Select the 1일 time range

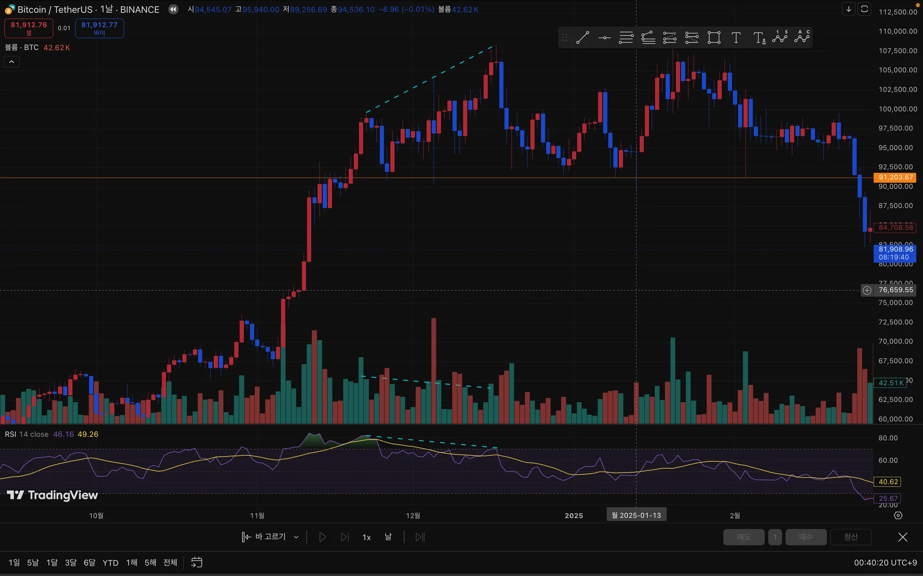[14, 563]
